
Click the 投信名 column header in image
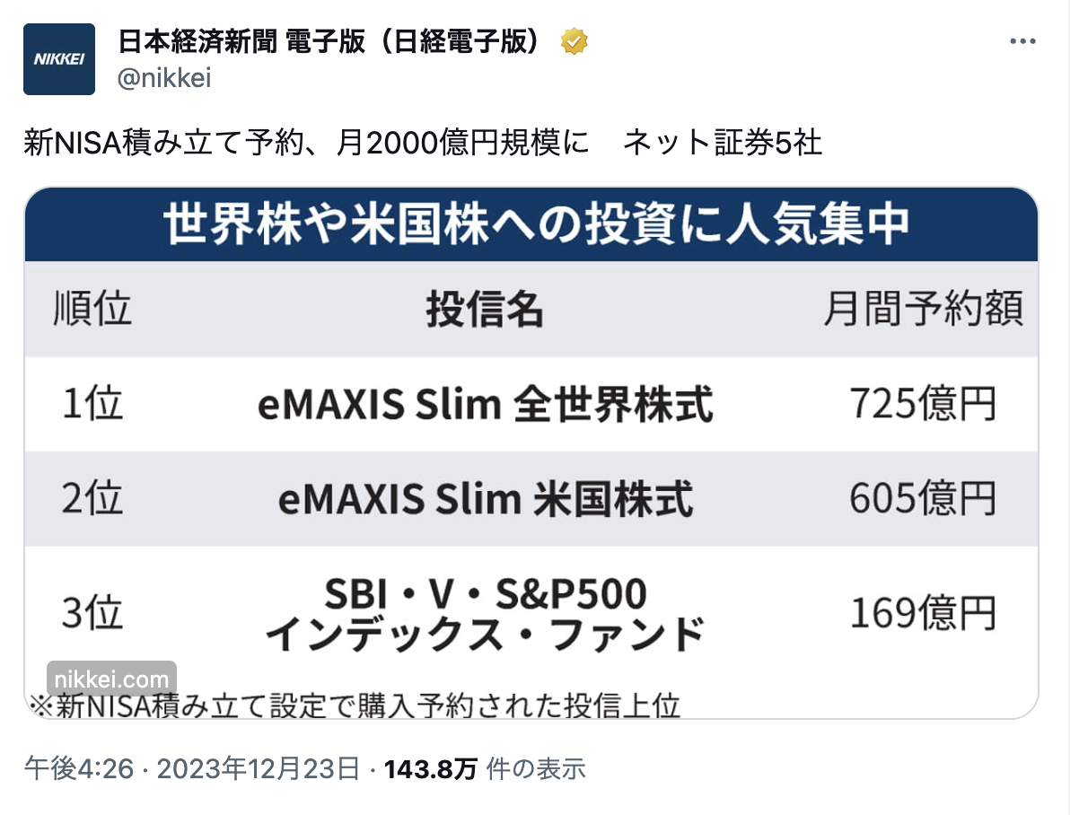pos(485,309)
